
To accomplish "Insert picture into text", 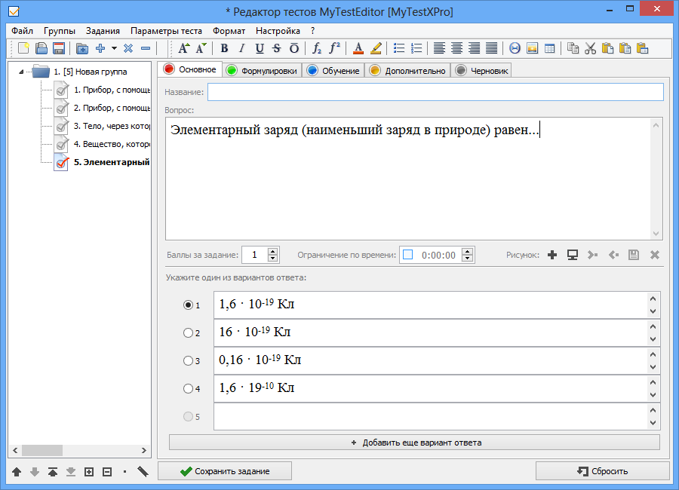I will [532, 48].
